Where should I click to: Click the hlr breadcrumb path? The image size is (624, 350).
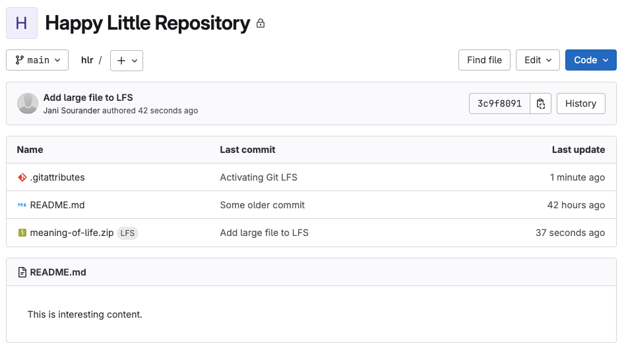87,60
